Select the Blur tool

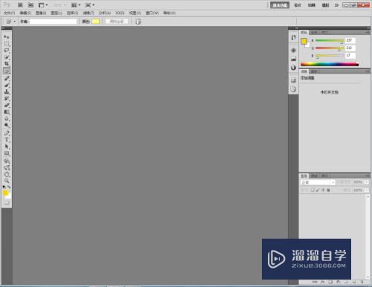[x=7, y=119]
